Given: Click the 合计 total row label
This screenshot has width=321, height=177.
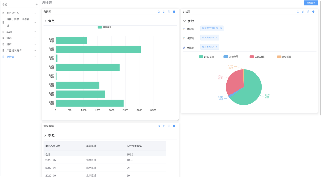Looking at the screenshot, I should [x=48, y=154].
